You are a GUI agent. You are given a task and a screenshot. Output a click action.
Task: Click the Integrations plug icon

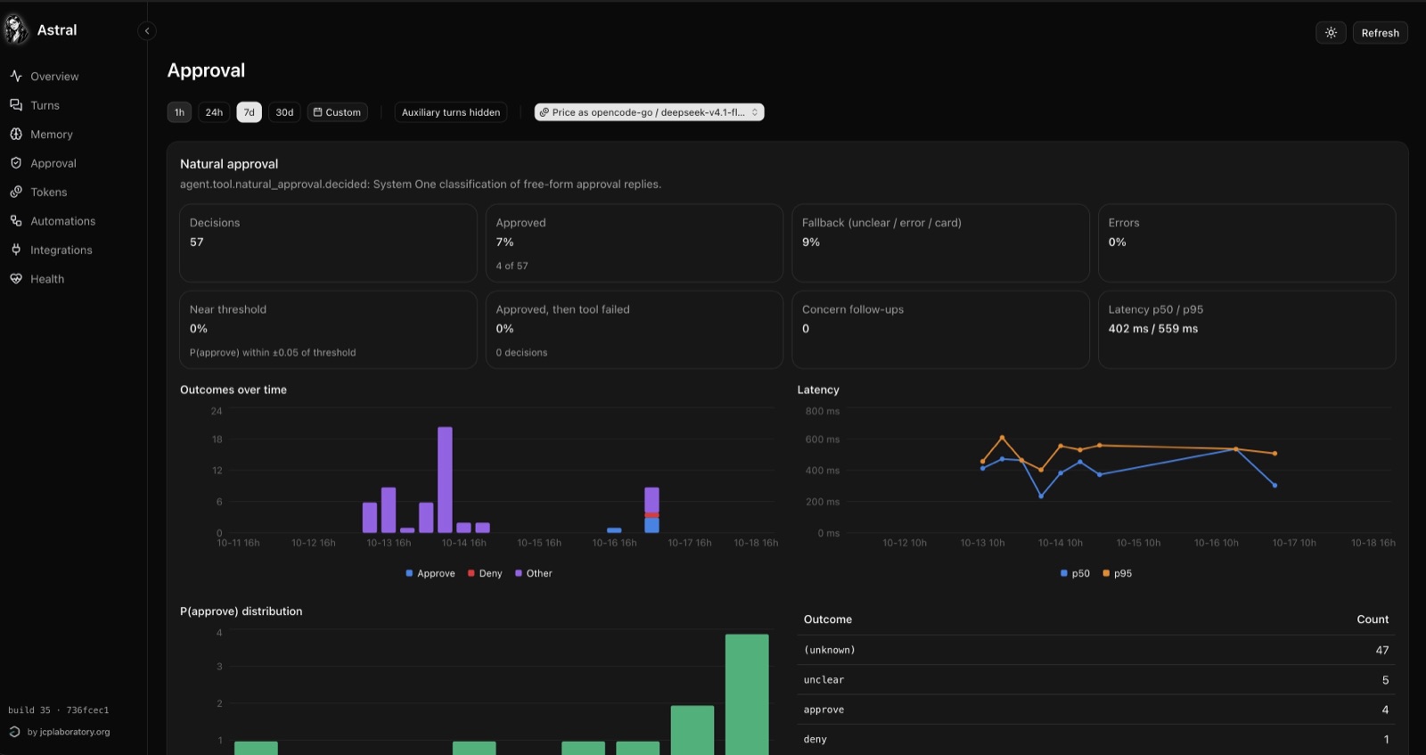(x=16, y=250)
